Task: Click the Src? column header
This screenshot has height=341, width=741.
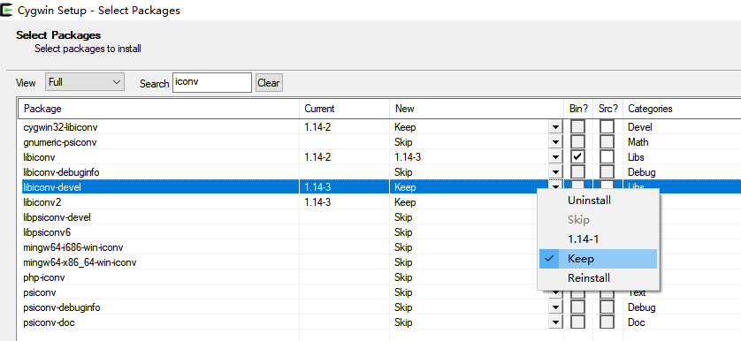Action: [x=608, y=109]
